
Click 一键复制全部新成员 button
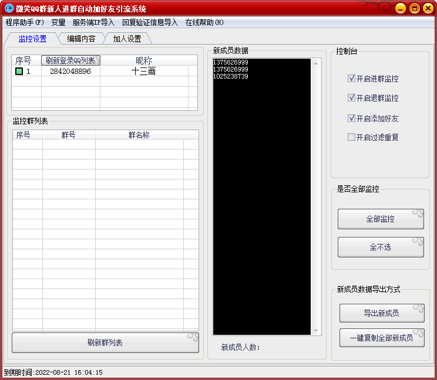[x=382, y=338]
